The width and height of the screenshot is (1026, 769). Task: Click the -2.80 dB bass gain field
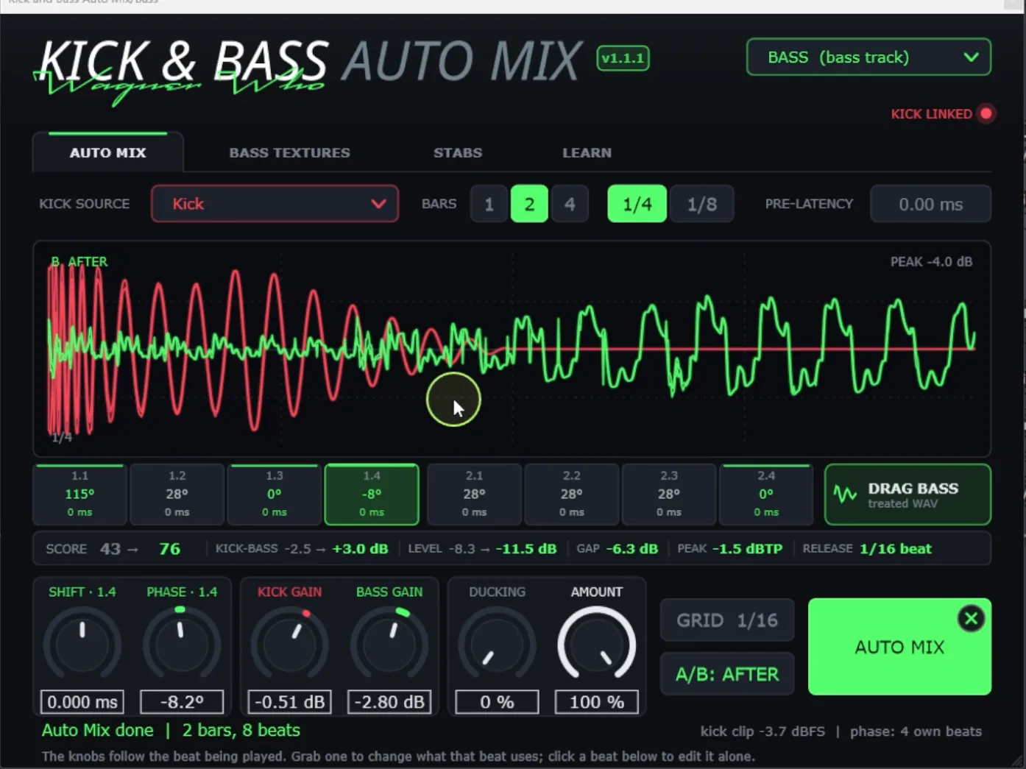point(389,702)
